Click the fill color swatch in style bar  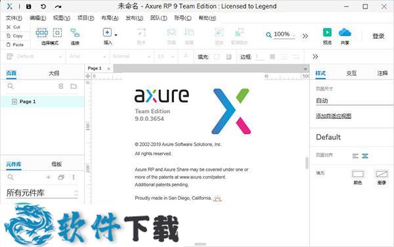[217, 56]
